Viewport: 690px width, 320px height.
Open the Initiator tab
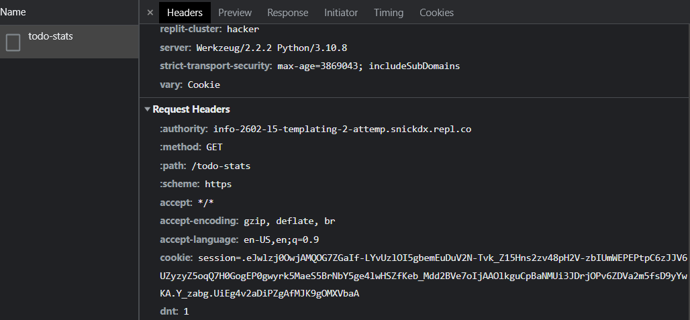coord(341,13)
